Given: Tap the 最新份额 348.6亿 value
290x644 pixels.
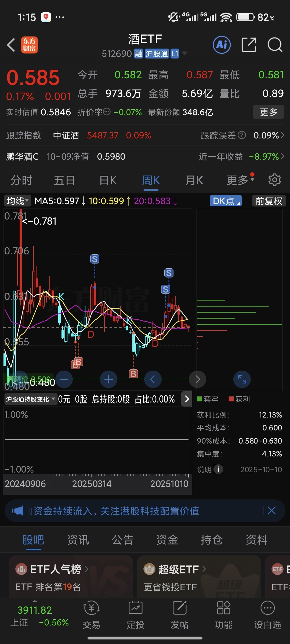Looking at the screenshot, I should click(198, 112).
